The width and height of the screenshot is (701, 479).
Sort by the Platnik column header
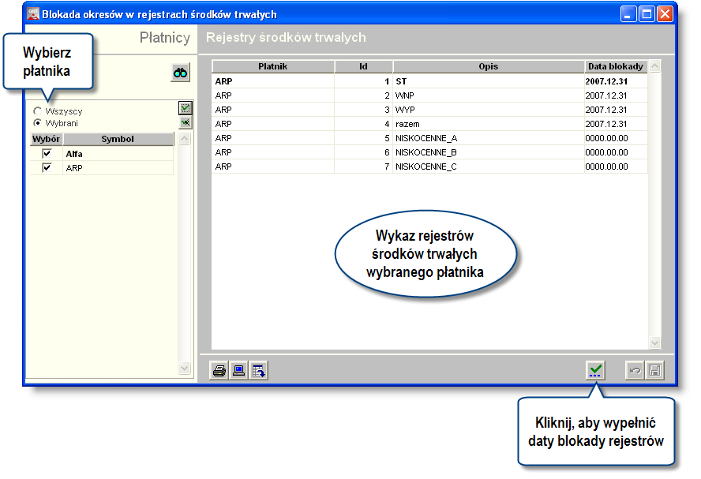click(x=272, y=66)
